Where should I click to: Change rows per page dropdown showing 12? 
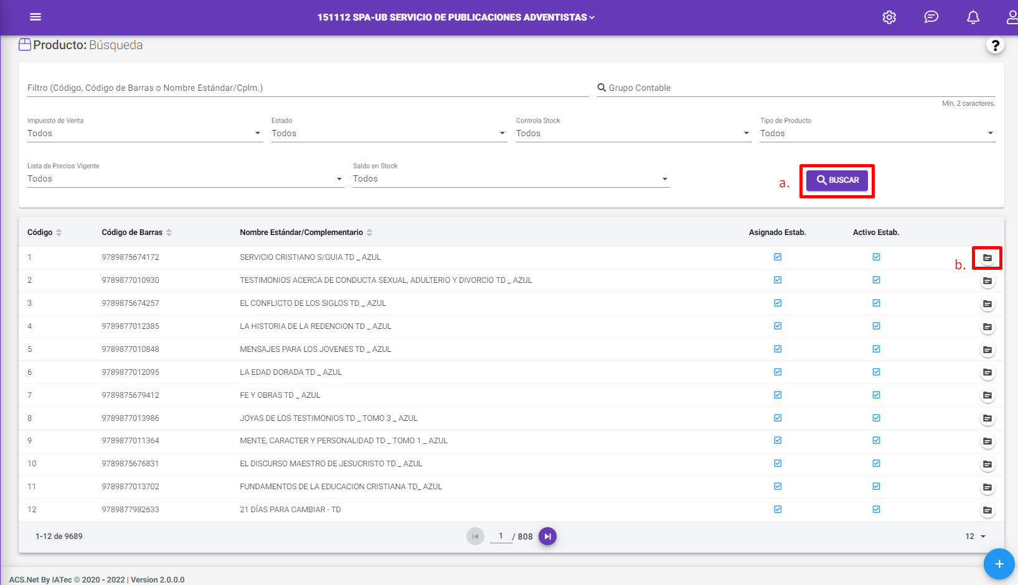[976, 537]
